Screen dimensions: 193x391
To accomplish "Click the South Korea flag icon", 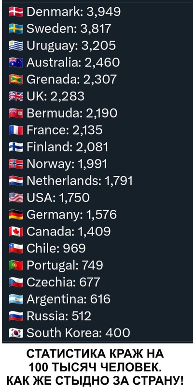I will click(x=16, y=333).
